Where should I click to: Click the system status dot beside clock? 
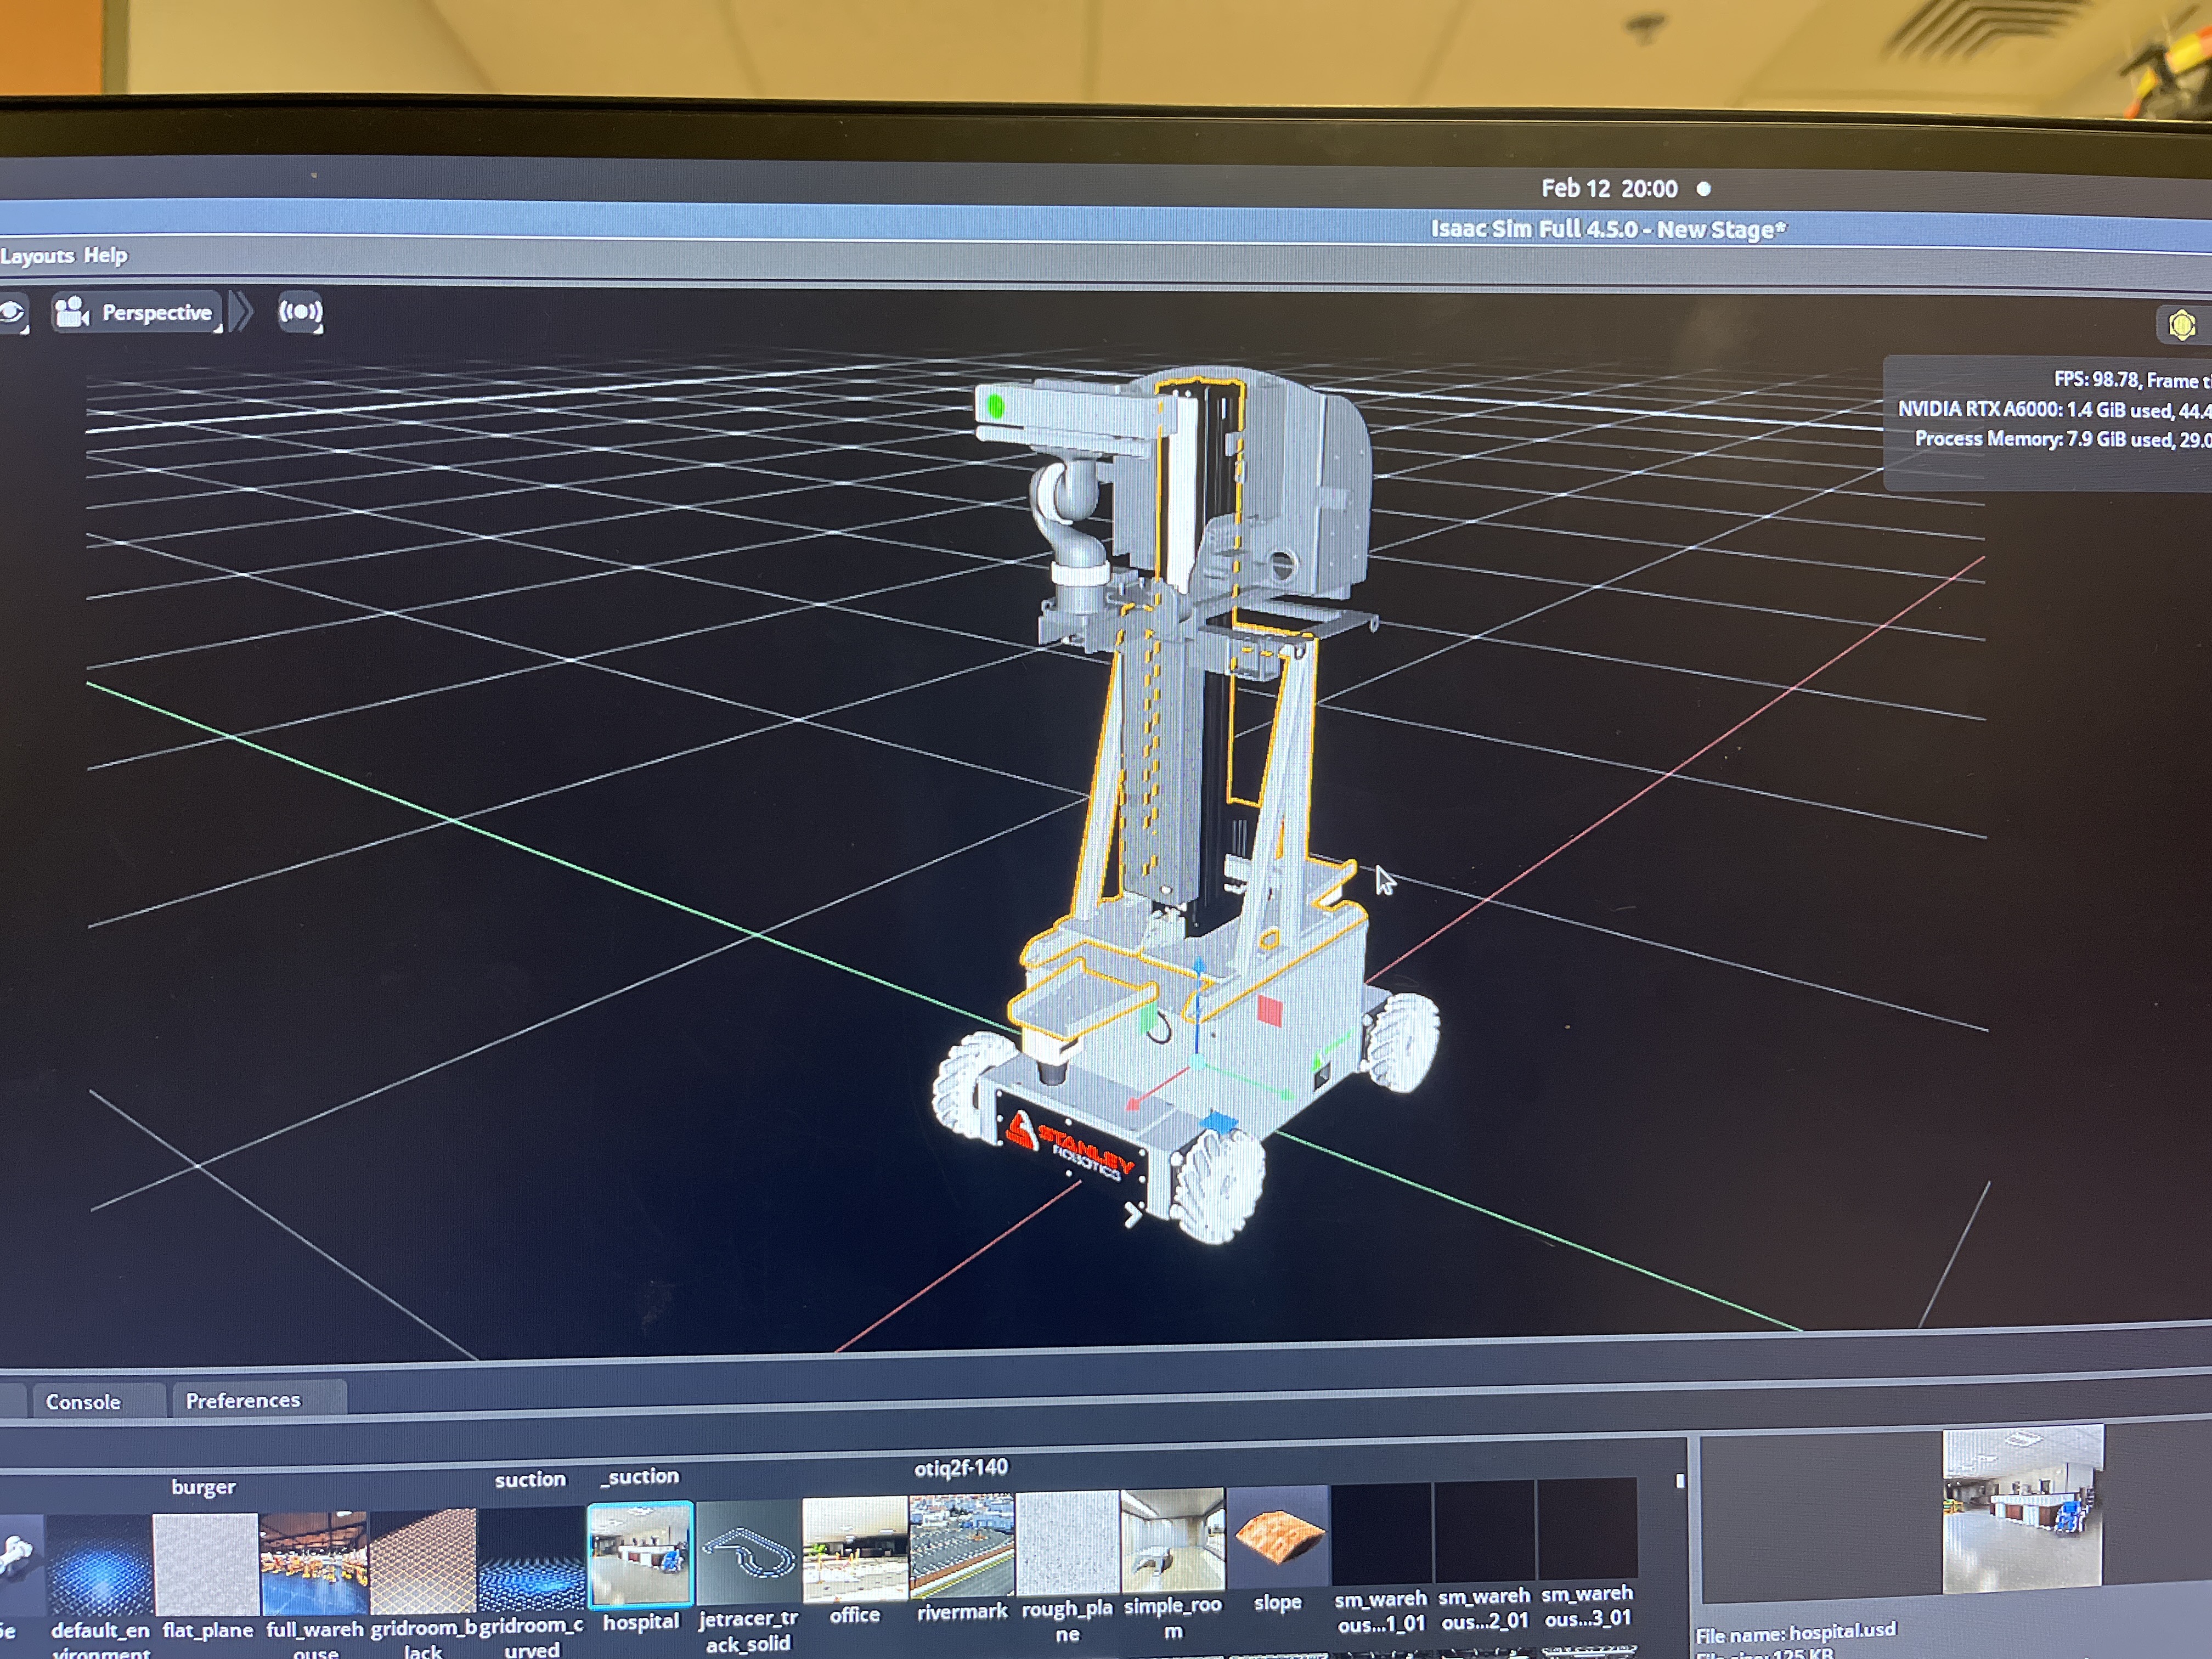(1704, 189)
